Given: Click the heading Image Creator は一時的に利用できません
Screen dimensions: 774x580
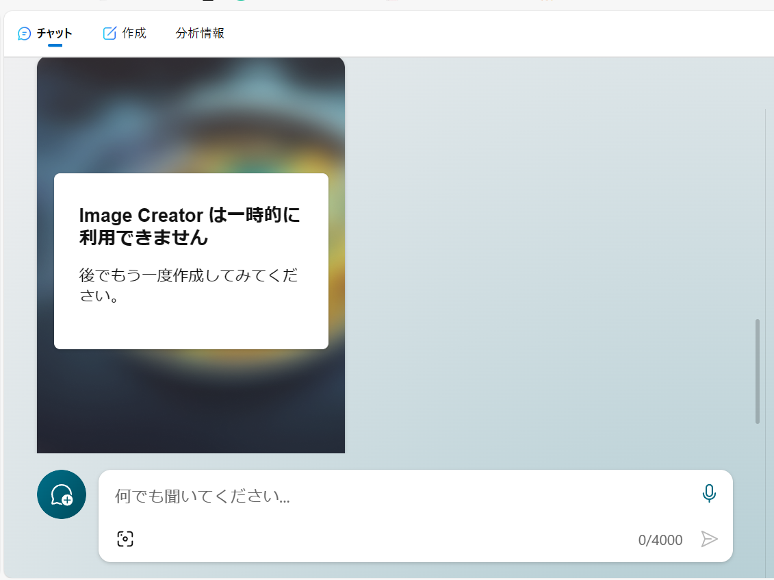Looking at the screenshot, I should pos(191,227).
